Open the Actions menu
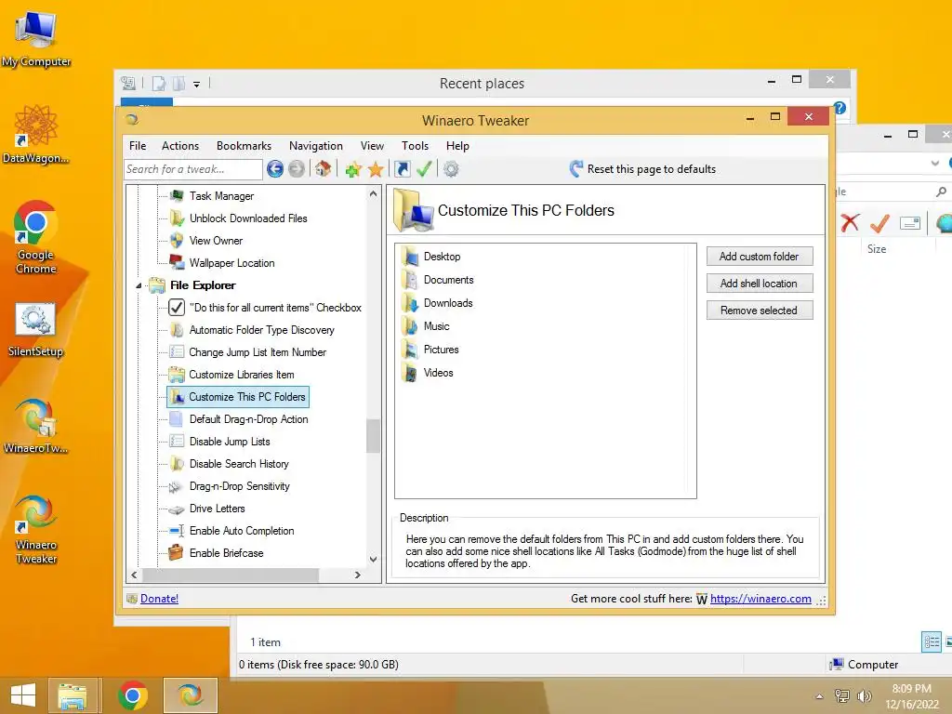Viewport: 952px width, 714px height. [x=180, y=146]
